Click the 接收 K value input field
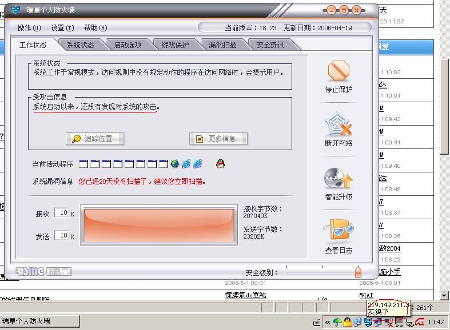 [x=61, y=212]
